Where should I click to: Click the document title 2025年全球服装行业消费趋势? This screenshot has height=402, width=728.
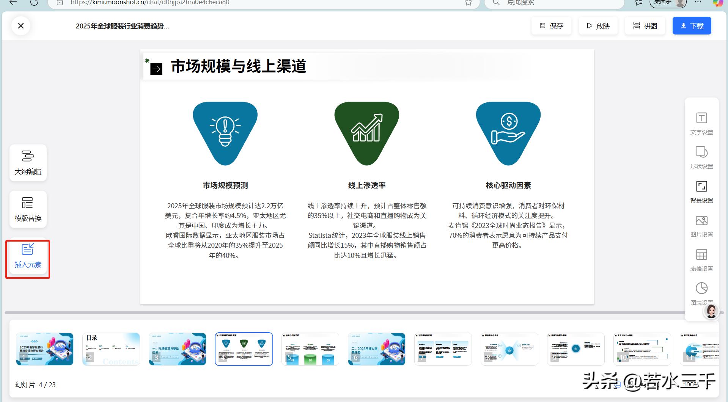pos(122,26)
